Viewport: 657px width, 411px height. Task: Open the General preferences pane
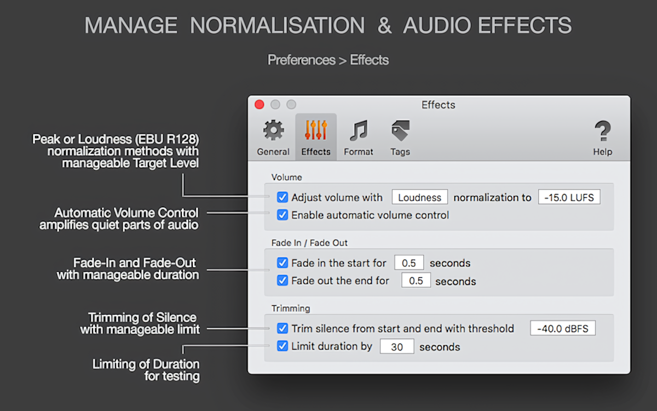[273, 136]
